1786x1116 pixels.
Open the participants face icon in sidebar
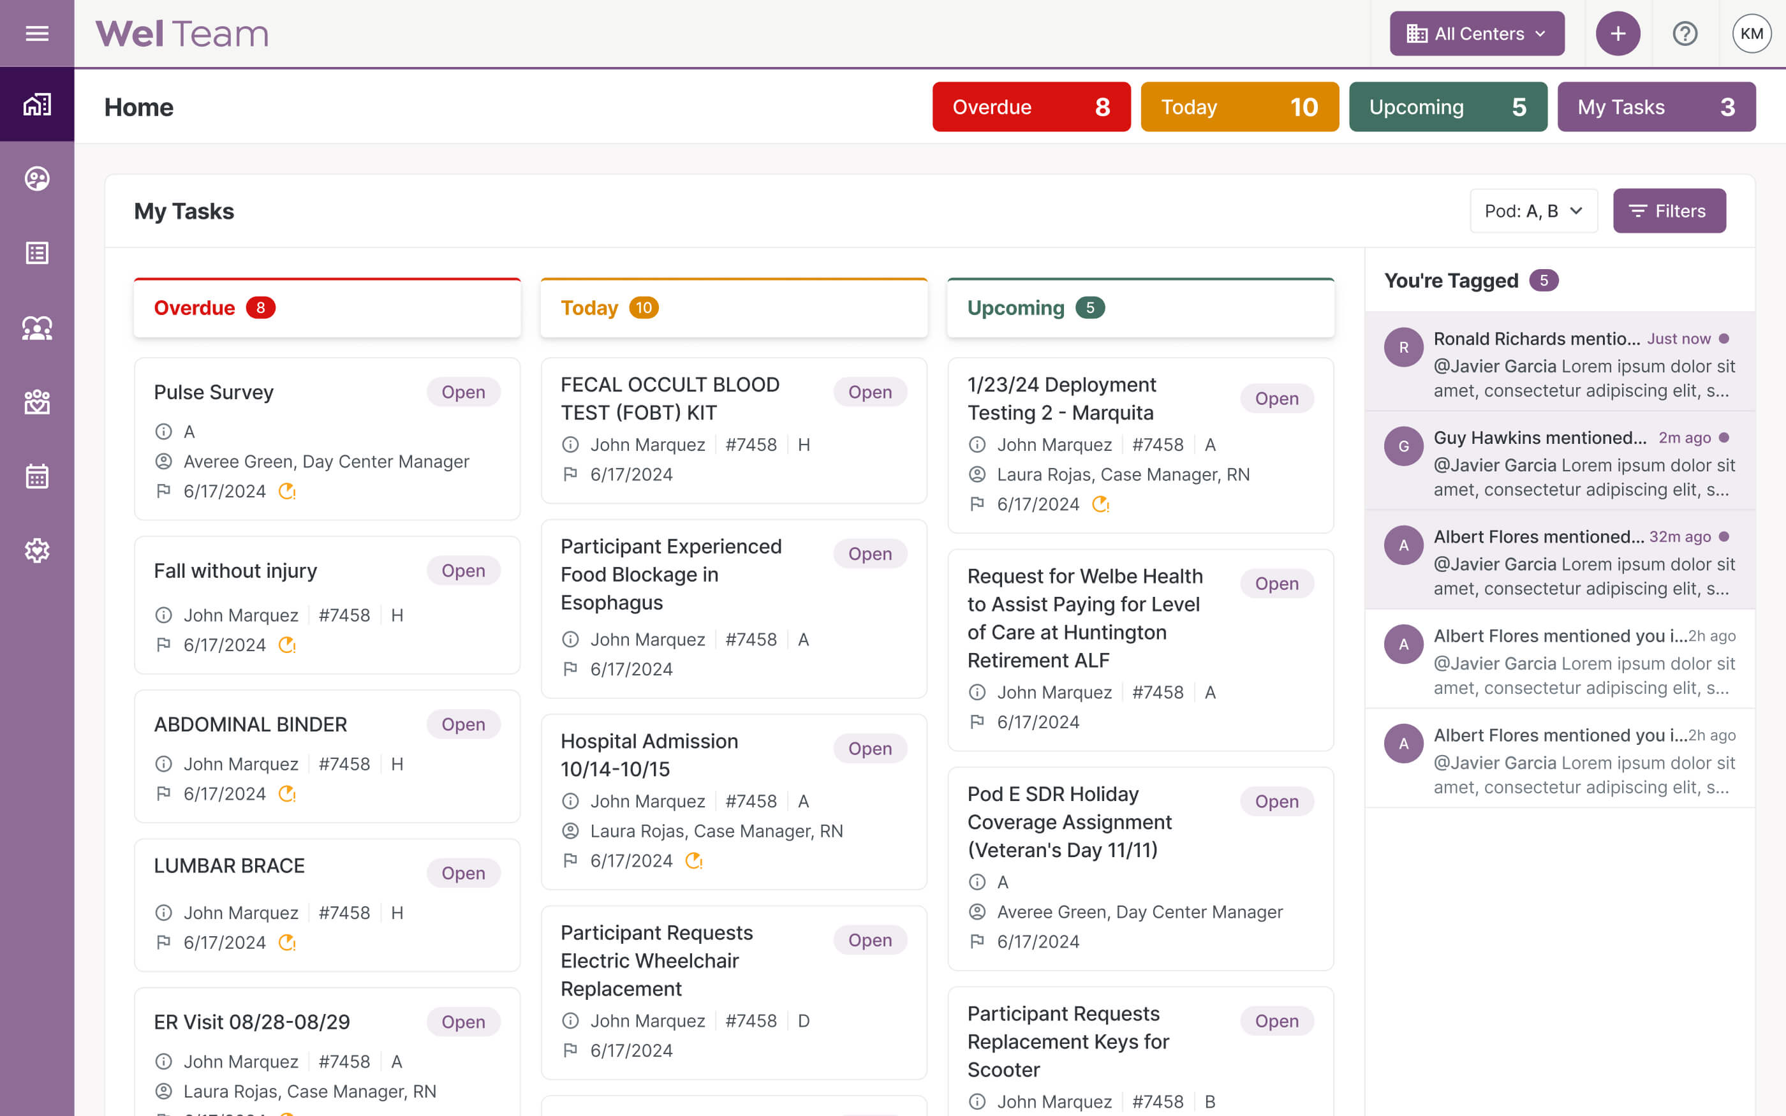37,179
